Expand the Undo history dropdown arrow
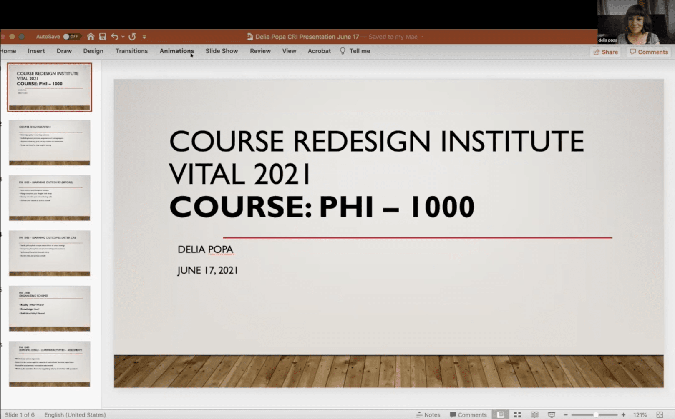675x419 pixels. coord(122,37)
